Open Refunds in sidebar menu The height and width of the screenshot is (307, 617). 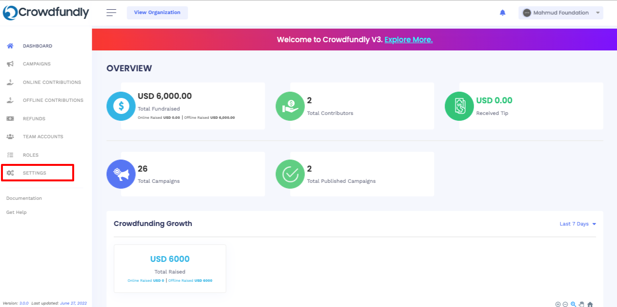[x=34, y=119]
